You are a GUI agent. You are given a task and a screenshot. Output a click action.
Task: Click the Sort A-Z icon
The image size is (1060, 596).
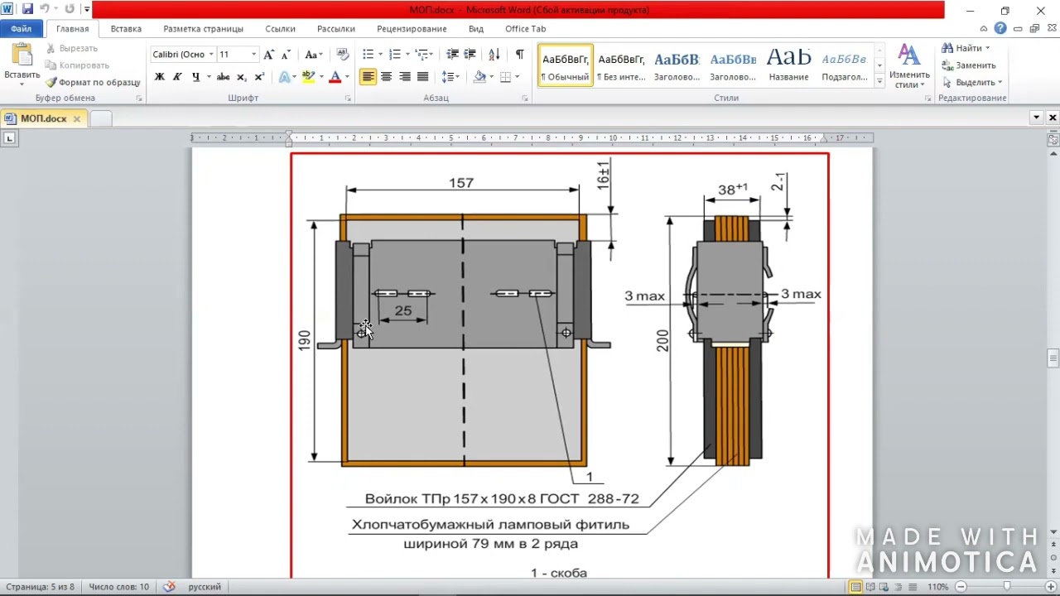click(494, 54)
